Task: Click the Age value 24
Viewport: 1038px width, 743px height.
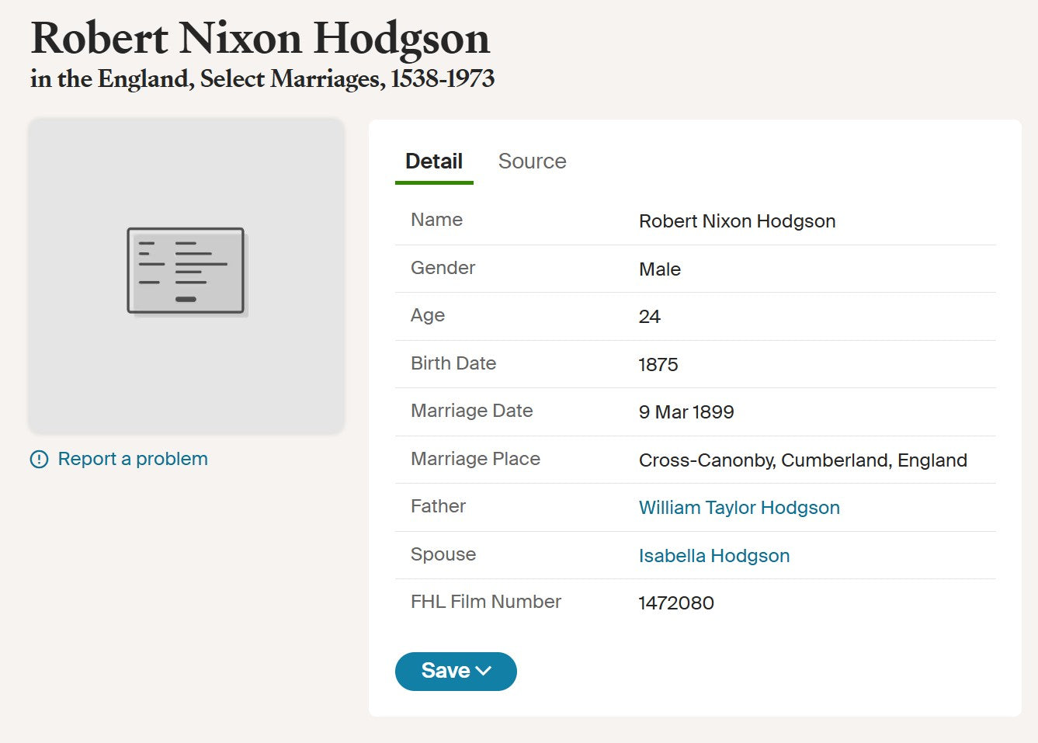Action: pos(650,317)
